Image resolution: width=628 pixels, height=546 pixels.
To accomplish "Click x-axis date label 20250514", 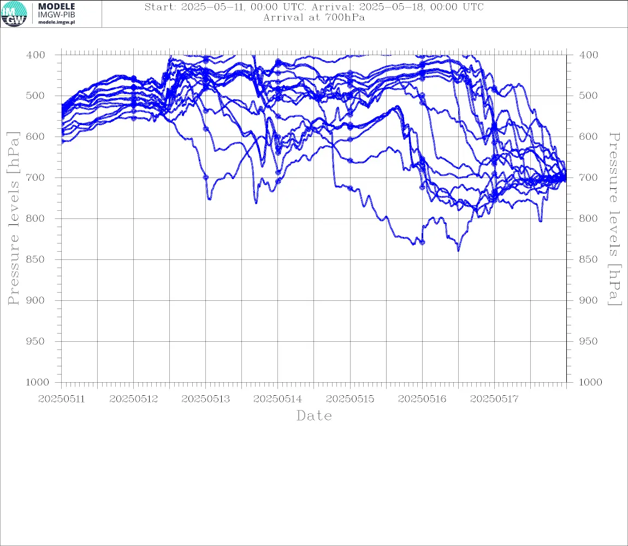I will tap(278, 399).
